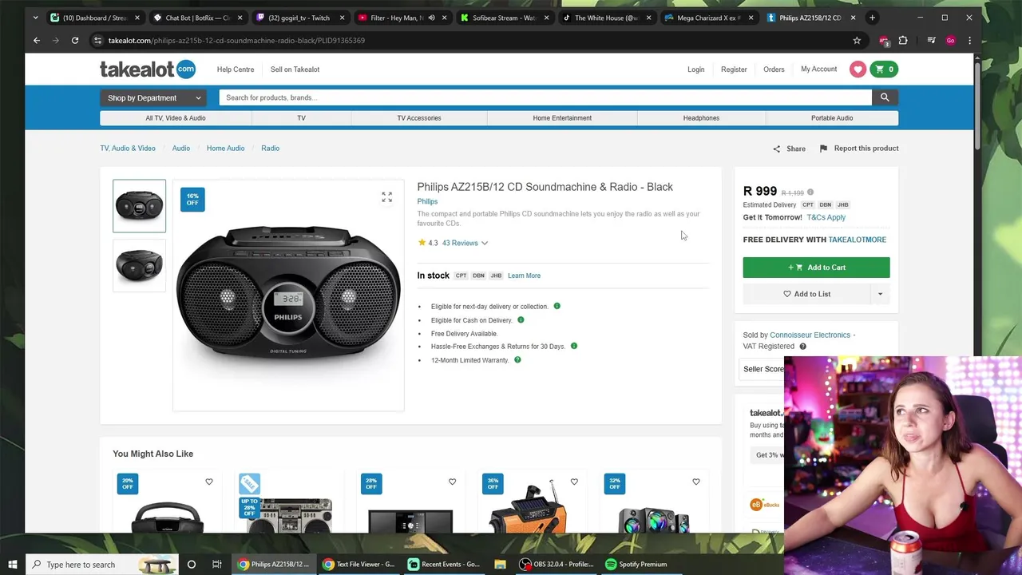Click Windows Start button
Image resolution: width=1022 pixels, height=575 pixels.
click(x=12, y=564)
